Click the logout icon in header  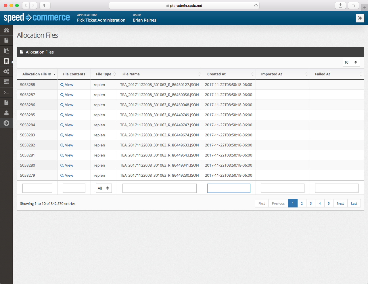[360, 18]
